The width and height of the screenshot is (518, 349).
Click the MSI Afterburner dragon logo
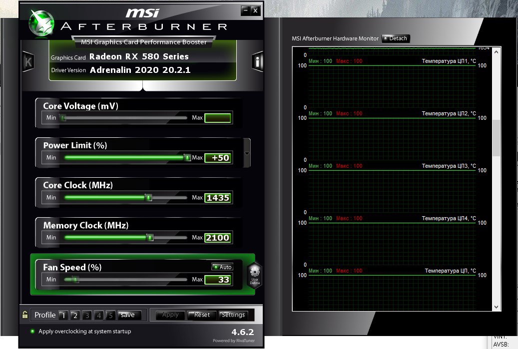tap(41, 23)
